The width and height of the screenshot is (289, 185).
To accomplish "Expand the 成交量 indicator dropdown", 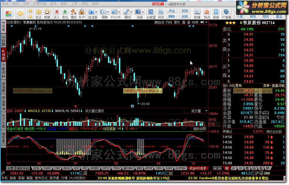I will pyautogui.click(x=206, y=111).
